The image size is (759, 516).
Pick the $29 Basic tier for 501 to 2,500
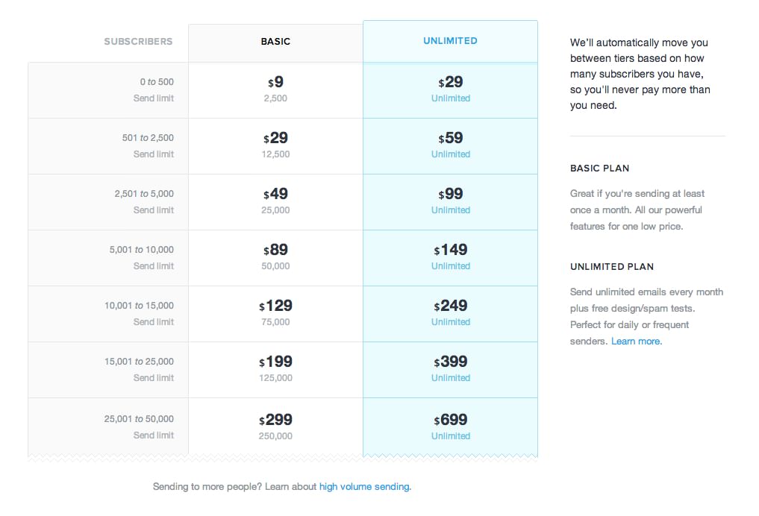click(x=275, y=145)
